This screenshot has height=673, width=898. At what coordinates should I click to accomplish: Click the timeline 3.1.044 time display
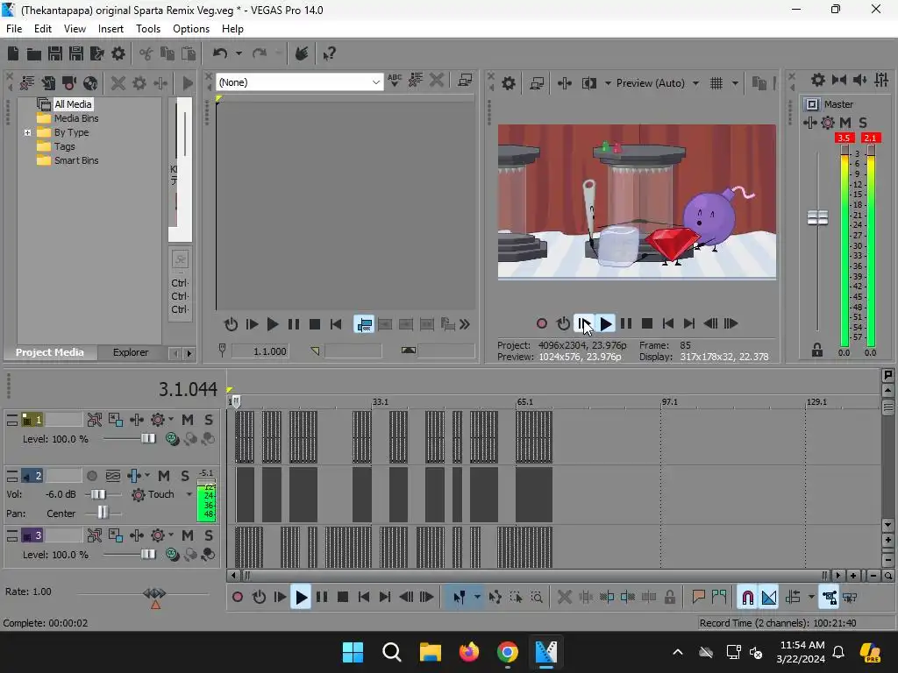188,389
